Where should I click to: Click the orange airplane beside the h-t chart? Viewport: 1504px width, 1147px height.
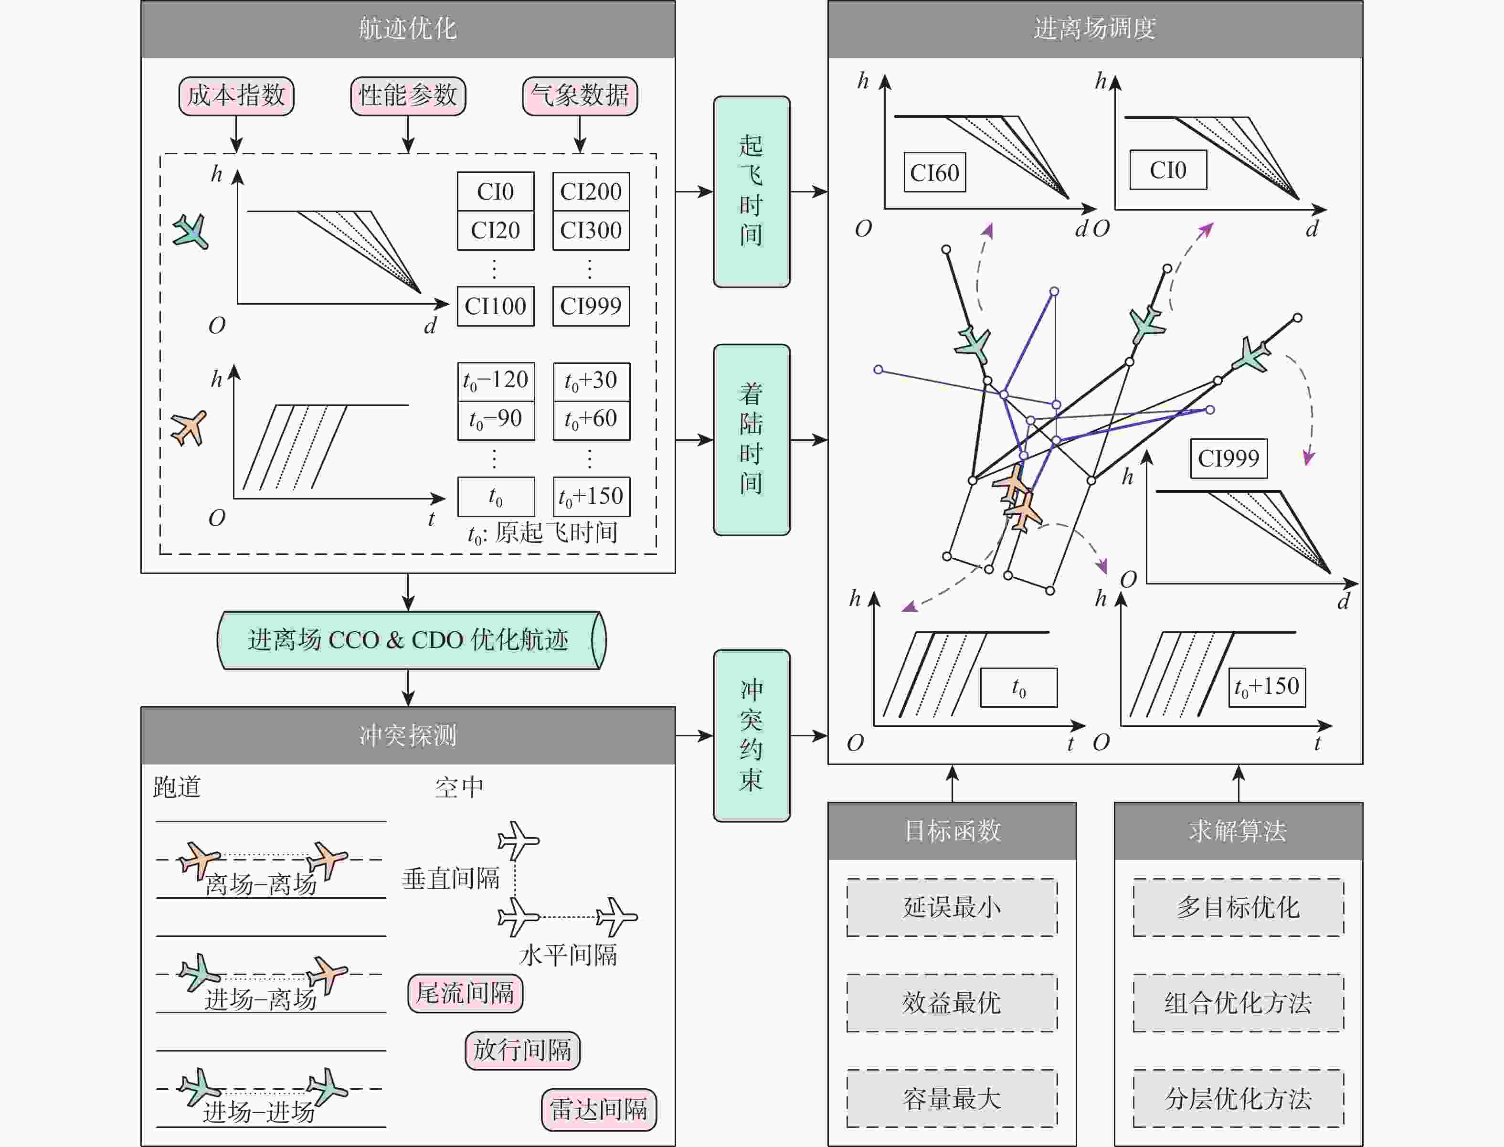(189, 428)
